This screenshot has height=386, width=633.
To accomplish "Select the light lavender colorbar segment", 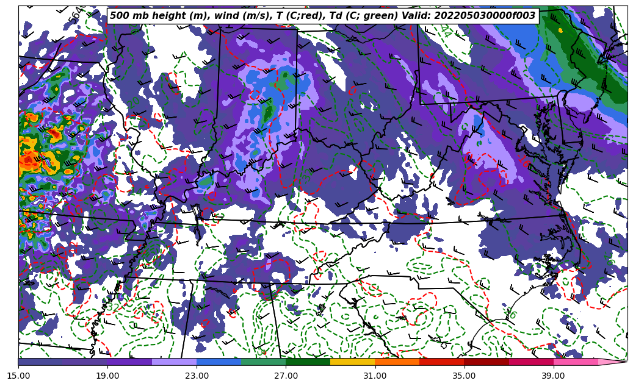I will pyautogui.click(x=174, y=362).
